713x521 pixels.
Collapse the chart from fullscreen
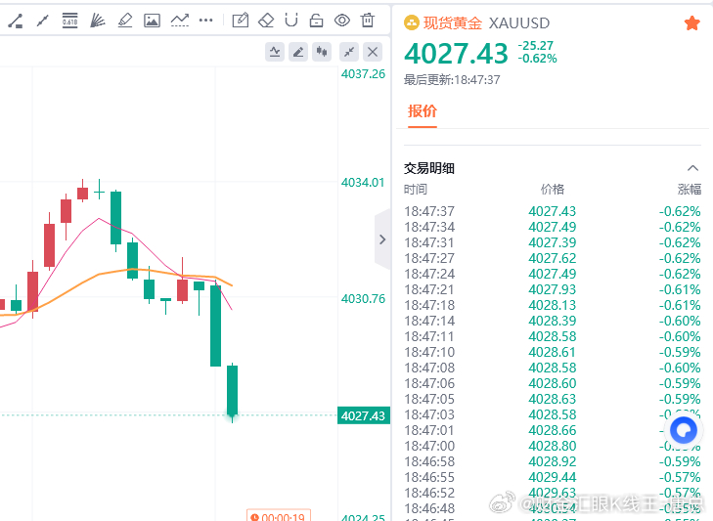point(349,52)
